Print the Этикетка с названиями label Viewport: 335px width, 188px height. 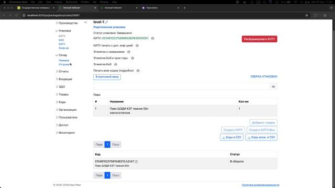tap(129, 52)
